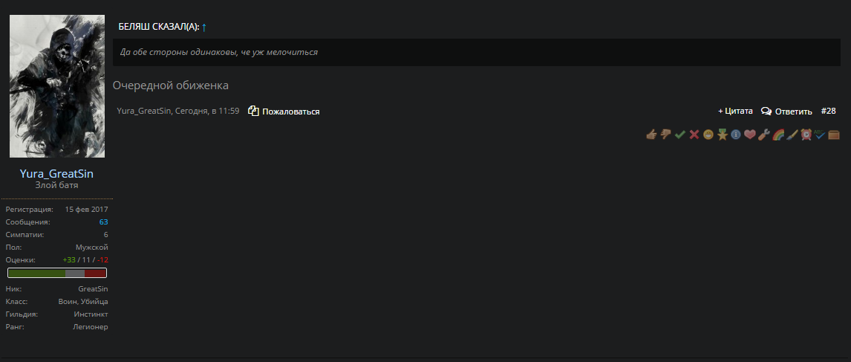The height and width of the screenshot is (362, 851).
Task: Open the Yura_GreatSin avatar image
Action: coord(57,86)
